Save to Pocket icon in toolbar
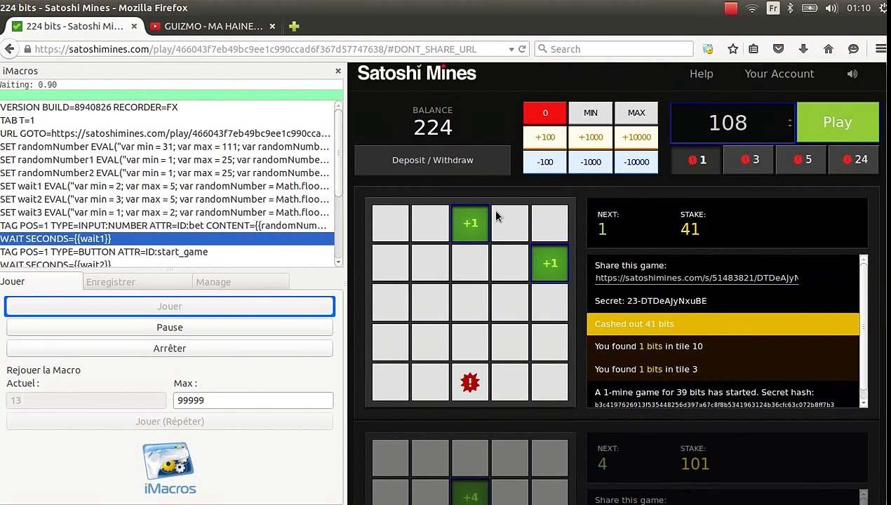The width and height of the screenshot is (891, 505). [x=778, y=49]
